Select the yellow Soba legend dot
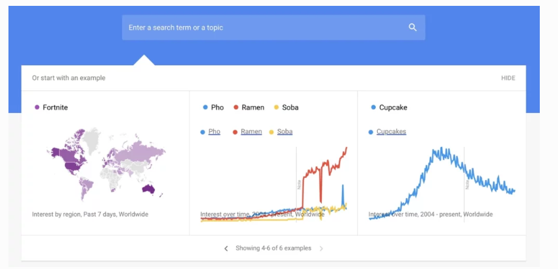 click(276, 107)
